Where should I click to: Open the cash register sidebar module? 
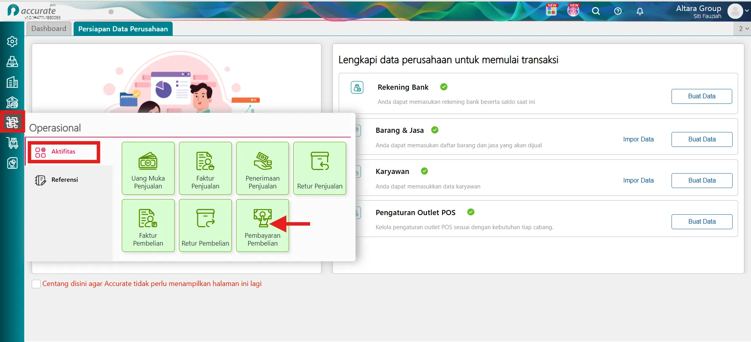pyautogui.click(x=12, y=62)
